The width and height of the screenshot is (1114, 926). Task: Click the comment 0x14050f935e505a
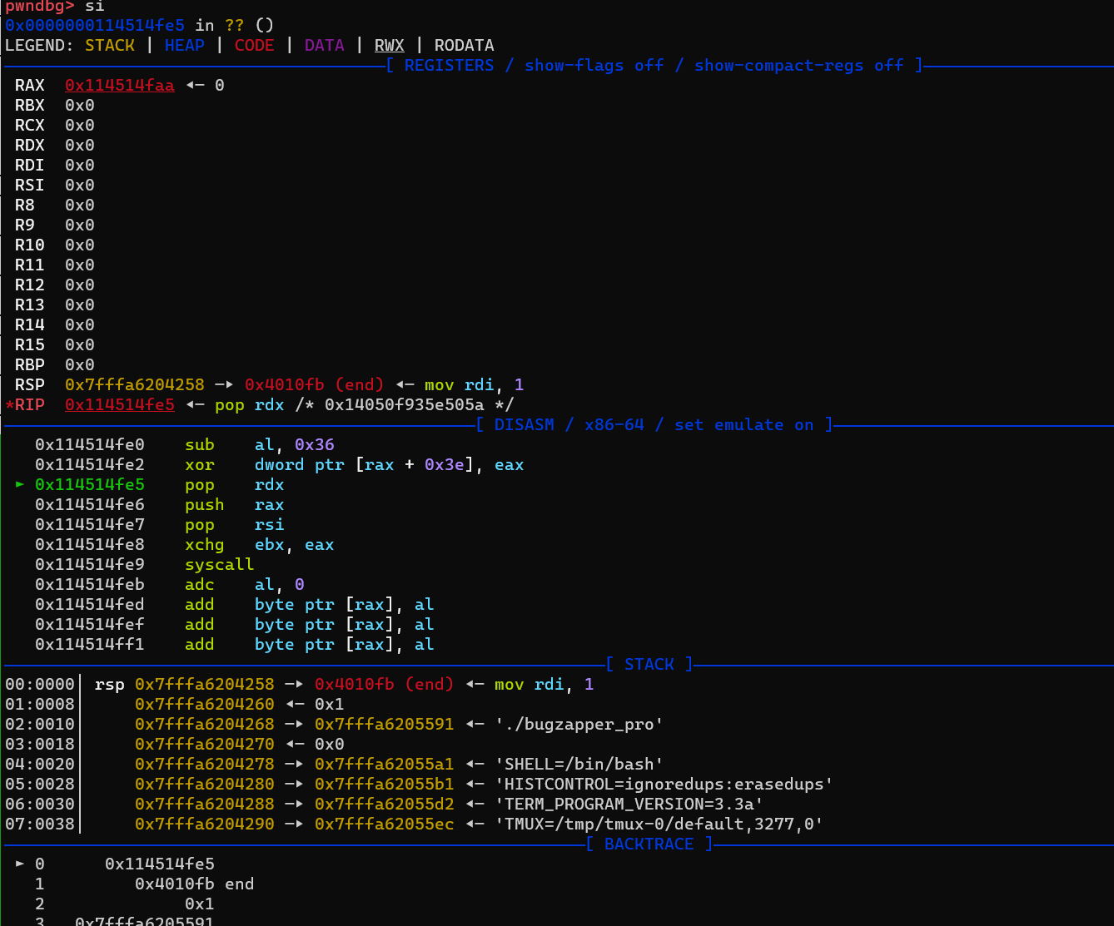[x=405, y=405]
